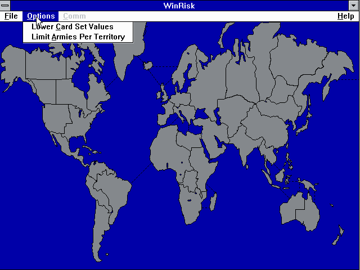Toggle Lower Card Set Values option
Image resolution: width=360 pixels, height=270 pixels.
(72, 26)
